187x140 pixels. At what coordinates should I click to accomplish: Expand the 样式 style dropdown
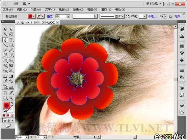pyautogui.click(x=145, y=16)
